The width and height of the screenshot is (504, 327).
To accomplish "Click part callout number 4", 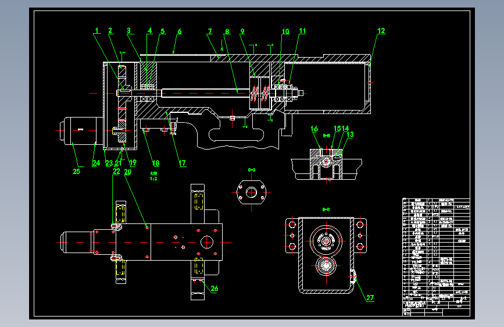I will click(150, 31).
